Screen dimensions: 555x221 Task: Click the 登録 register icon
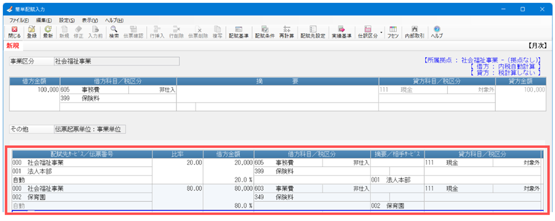(32, 32)
